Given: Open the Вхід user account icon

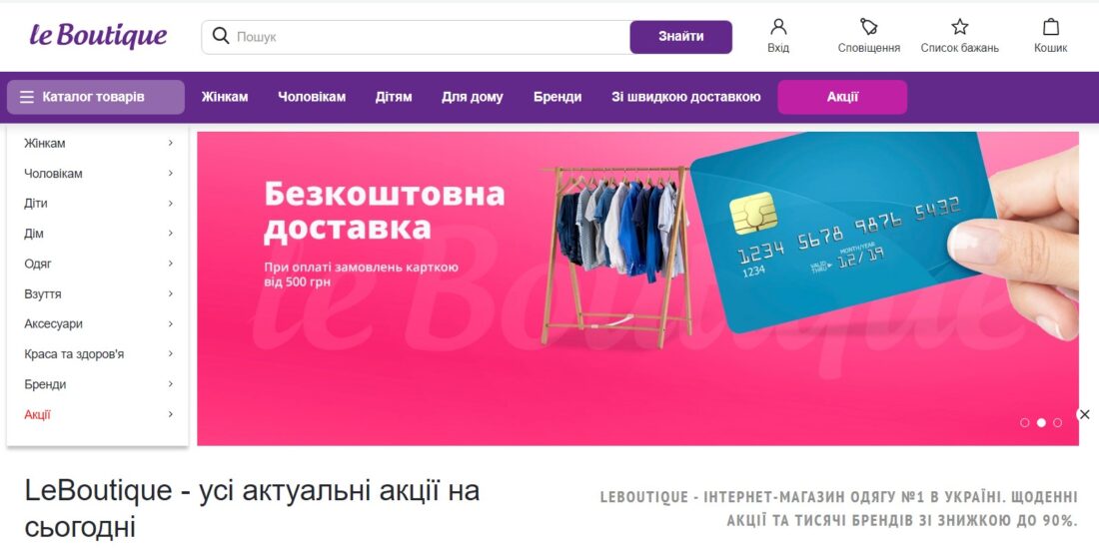Looking at the screenshot, I should (778, 27).
